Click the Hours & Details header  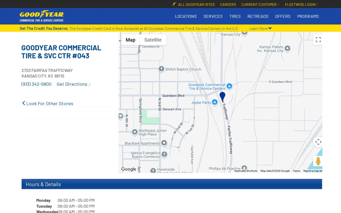coord(172,184)
